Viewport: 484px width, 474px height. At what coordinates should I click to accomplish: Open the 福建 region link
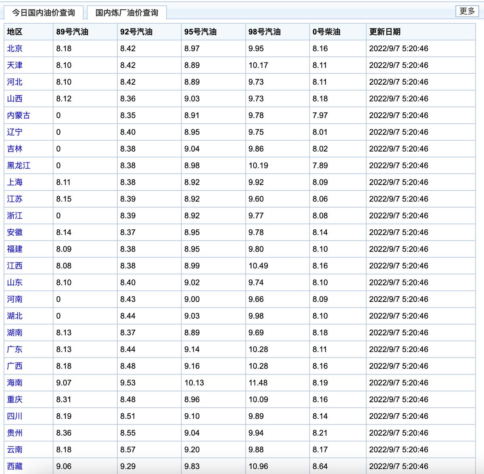coord(14,249)
